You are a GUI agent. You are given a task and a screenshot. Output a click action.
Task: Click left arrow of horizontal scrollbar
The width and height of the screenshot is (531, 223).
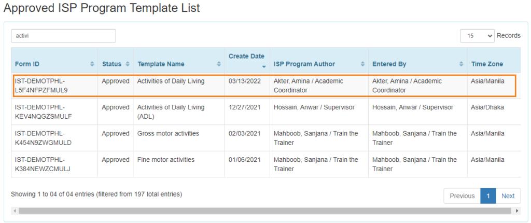click(x=15, y=211)
